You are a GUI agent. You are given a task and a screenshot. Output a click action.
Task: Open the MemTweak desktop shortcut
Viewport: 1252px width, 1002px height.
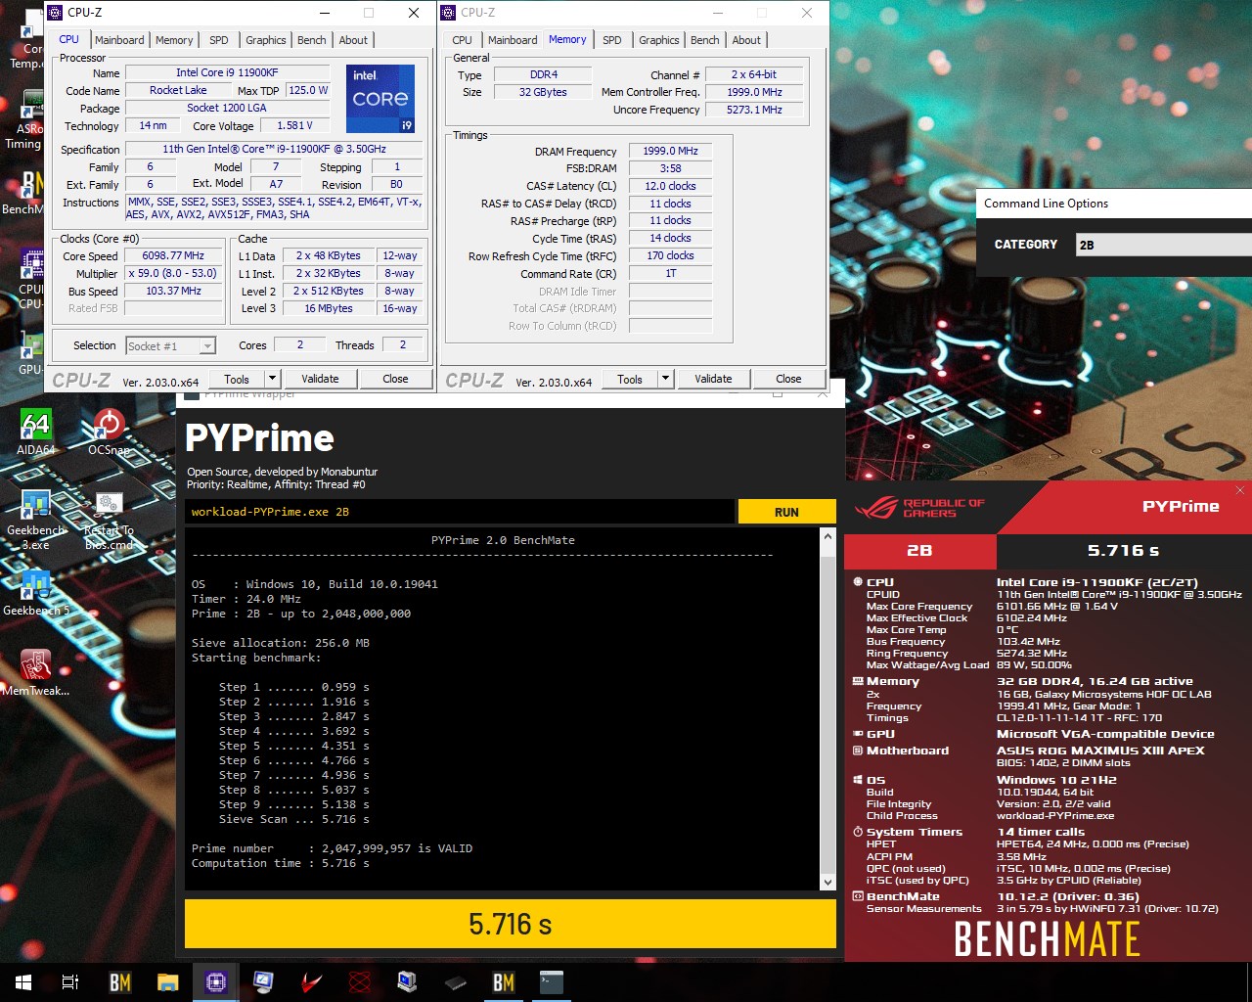(35, 673)
